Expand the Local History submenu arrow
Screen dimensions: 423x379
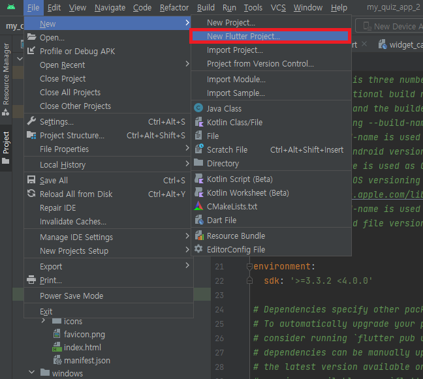click(x=187, y=163)
